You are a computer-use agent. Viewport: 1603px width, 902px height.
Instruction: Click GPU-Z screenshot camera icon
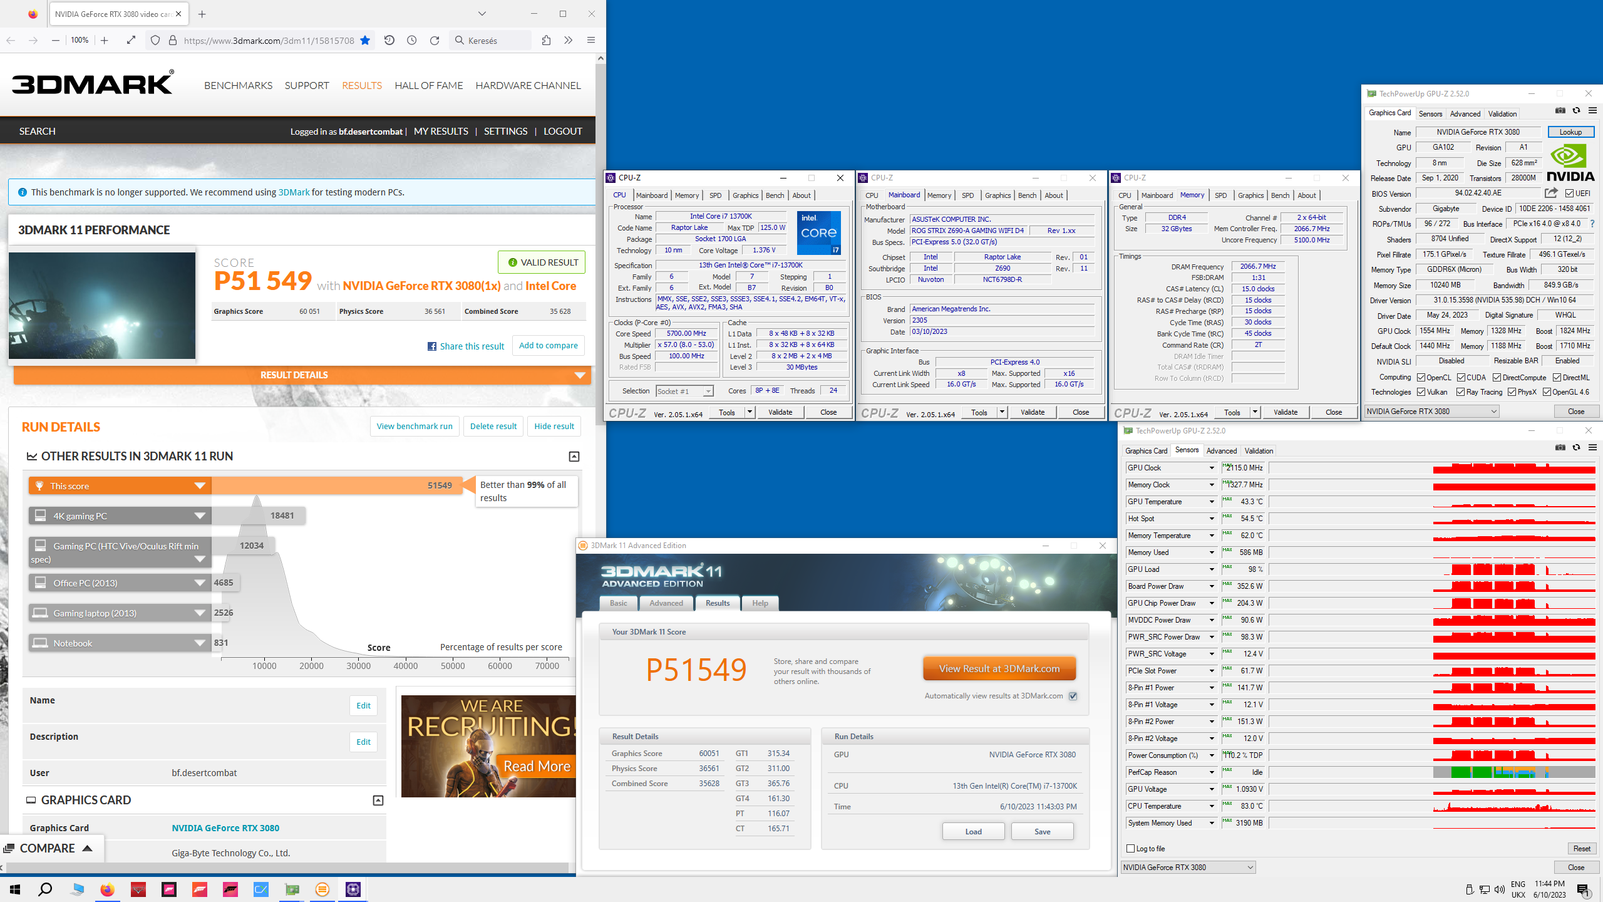(1560, 111)
